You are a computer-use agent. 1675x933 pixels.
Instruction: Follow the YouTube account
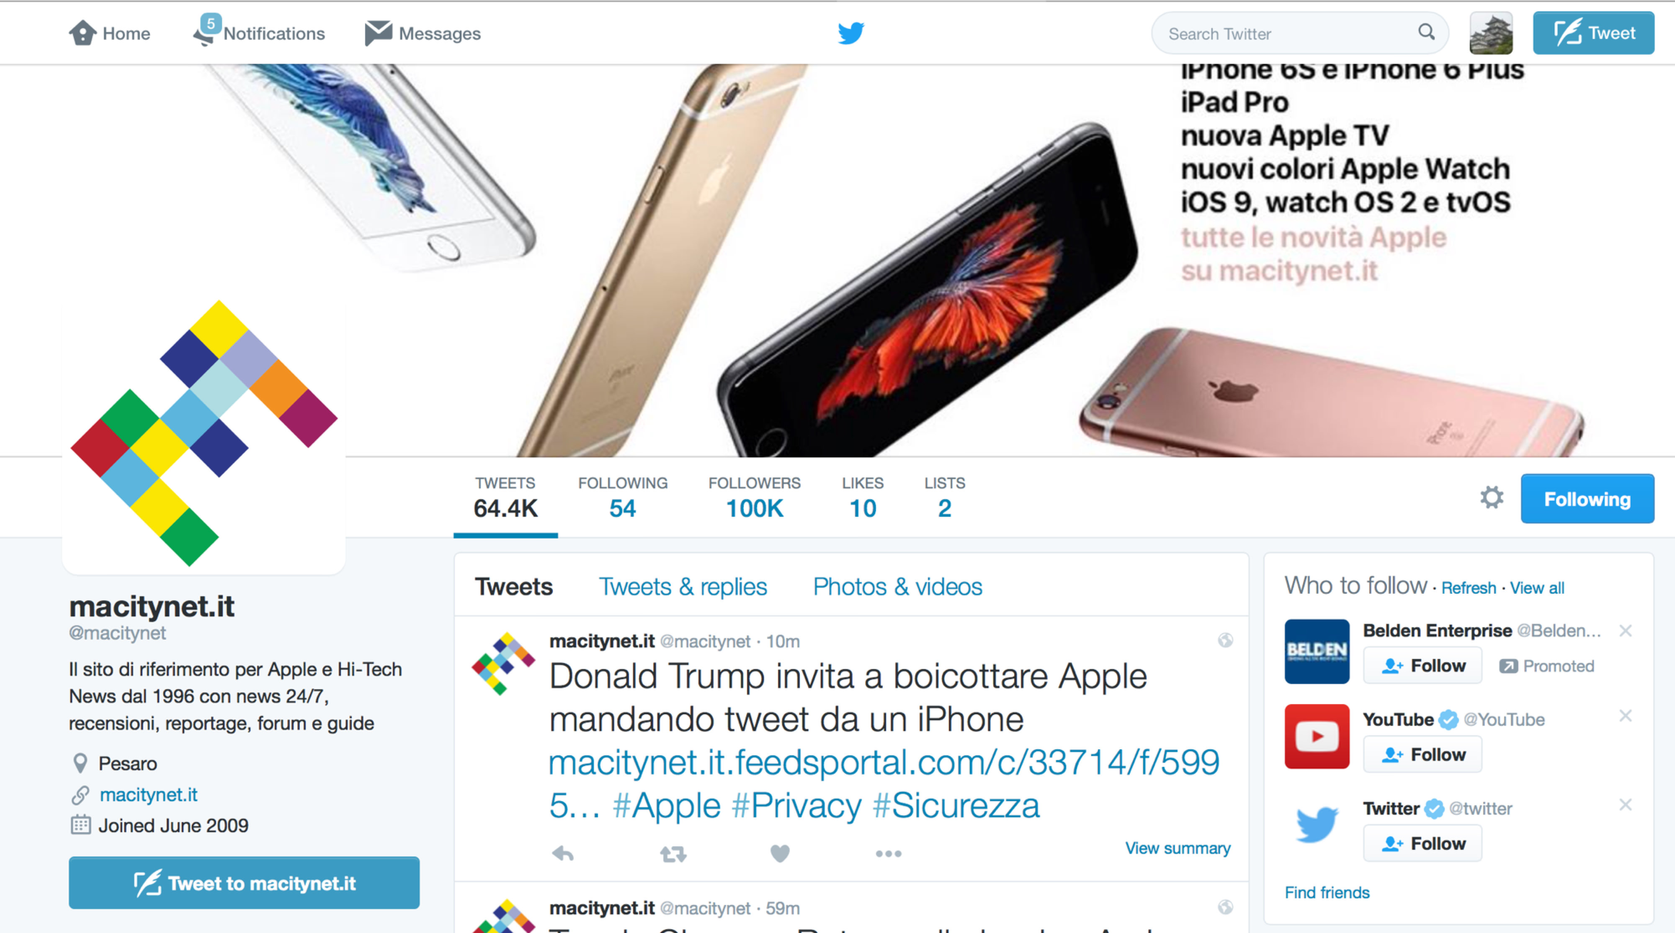point(1423,754)
